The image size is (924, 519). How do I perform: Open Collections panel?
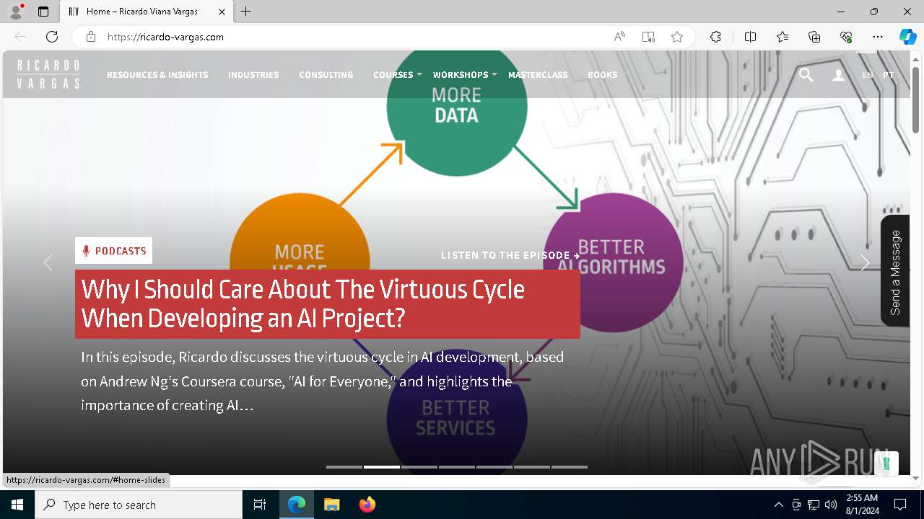[814, 37]
